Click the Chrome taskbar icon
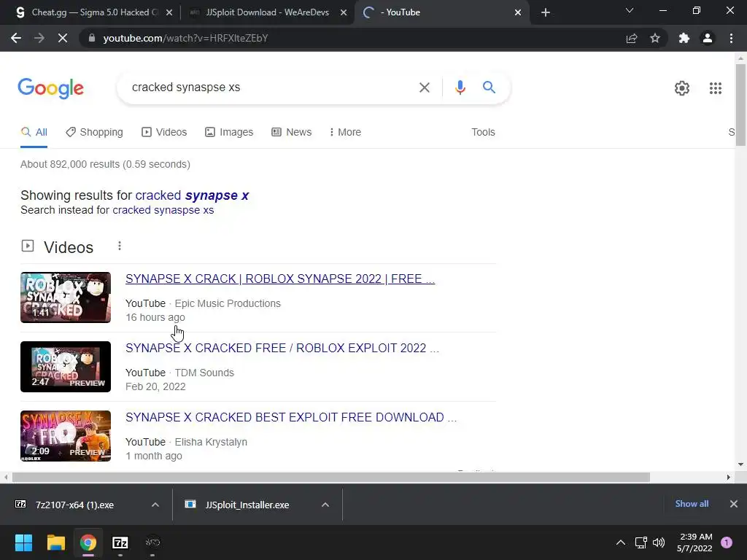This screenshot has width=747, height=560. [88, 542]
